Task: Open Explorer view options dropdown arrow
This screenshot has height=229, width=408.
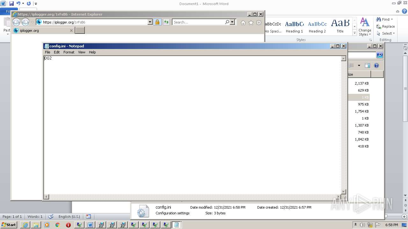Action: (x=359, y=66)
